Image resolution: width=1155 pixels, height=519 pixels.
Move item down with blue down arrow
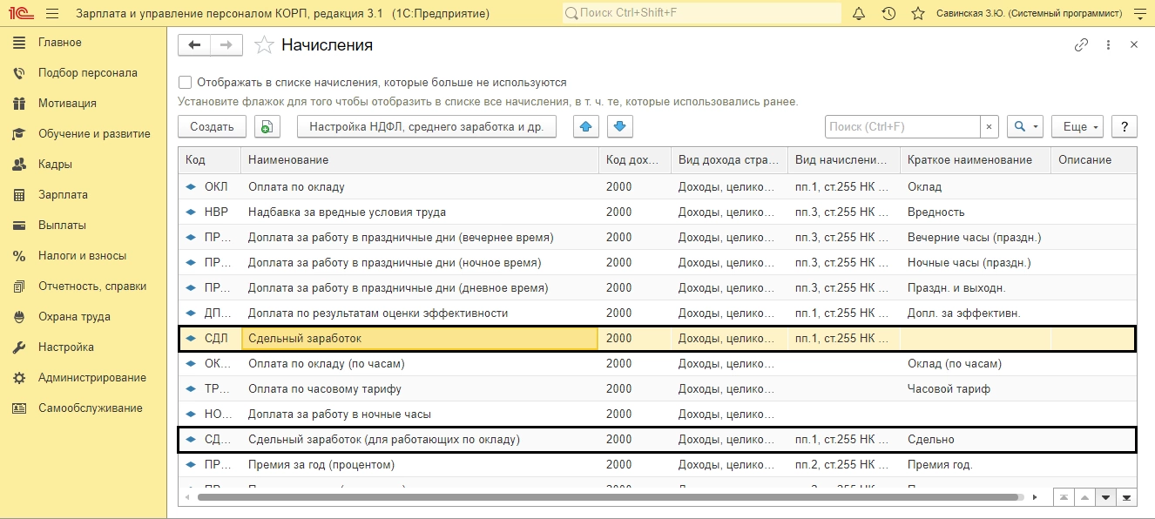(x=619, y=126)
